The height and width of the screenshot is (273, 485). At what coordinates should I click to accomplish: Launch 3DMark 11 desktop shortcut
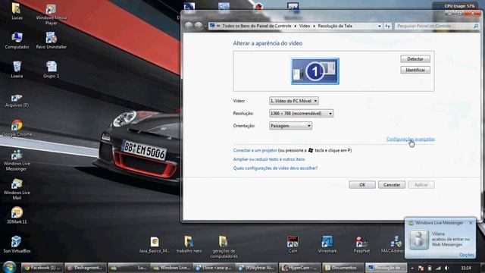(x=17, y=215)
